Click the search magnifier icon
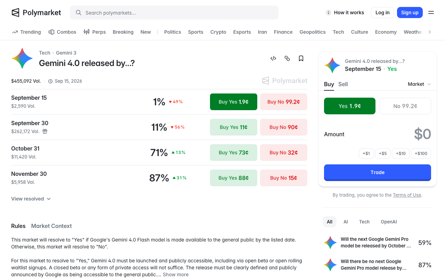The width and height of the screenshot is (445, 278). (x=79, y=13)
